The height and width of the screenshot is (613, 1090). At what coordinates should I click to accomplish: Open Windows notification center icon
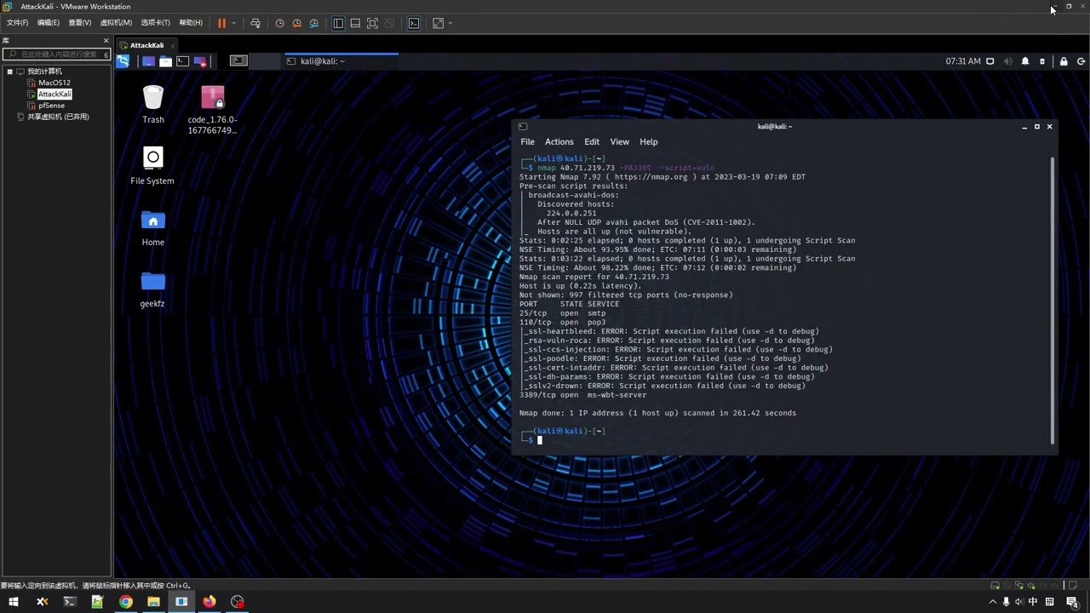coord(1072,602)
